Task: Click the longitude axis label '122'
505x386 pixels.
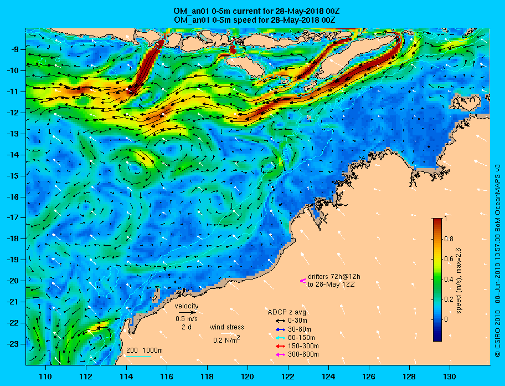Action: pyautogui.click(x=288, y=377)
